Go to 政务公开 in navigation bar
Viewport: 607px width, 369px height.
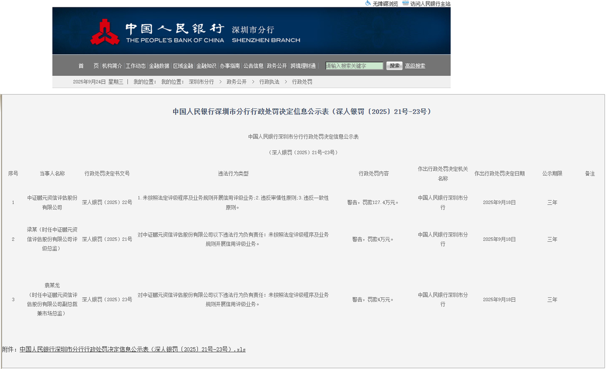277,66
